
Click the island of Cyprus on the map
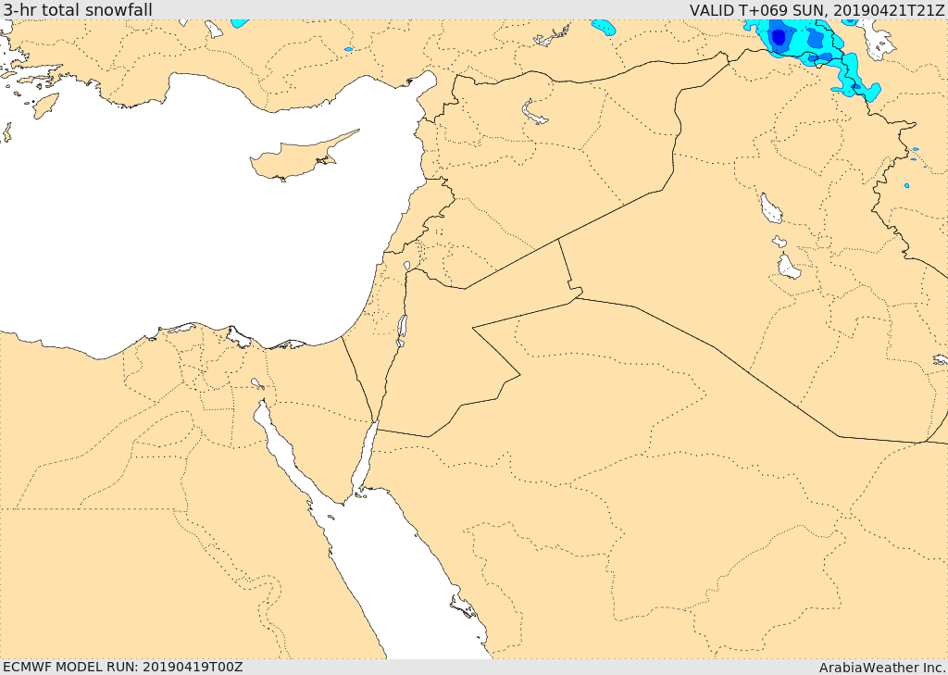click(297, 159)
